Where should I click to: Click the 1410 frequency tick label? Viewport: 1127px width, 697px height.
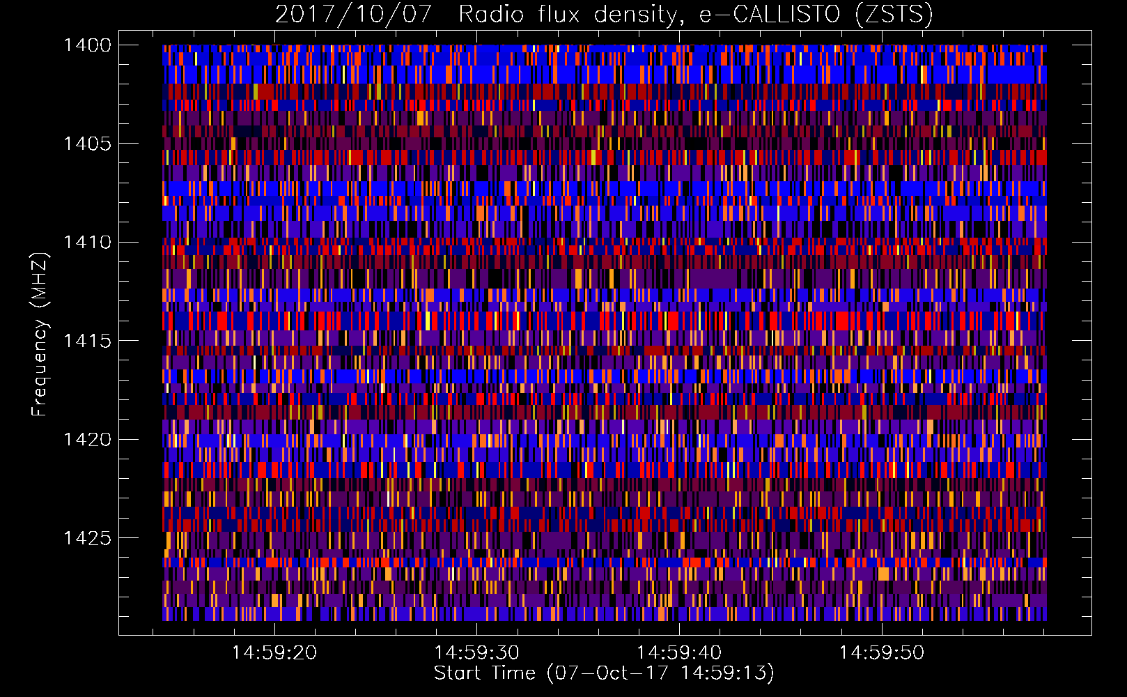coord(87,243)
